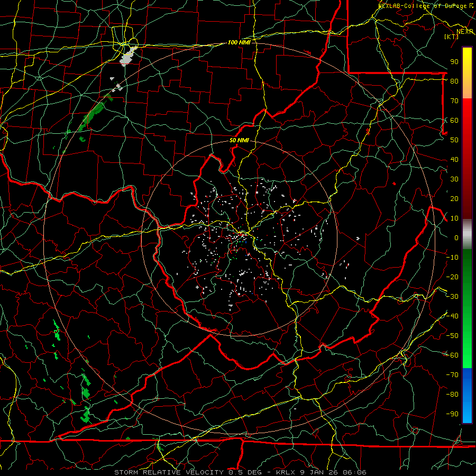Click the "NEXR" label near the color bar

[465, 32]
